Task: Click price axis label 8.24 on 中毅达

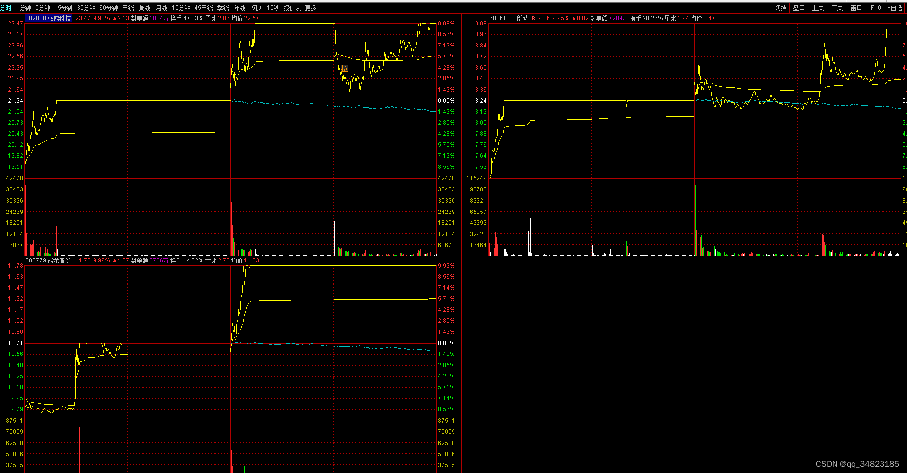Action: coord(481,101)
